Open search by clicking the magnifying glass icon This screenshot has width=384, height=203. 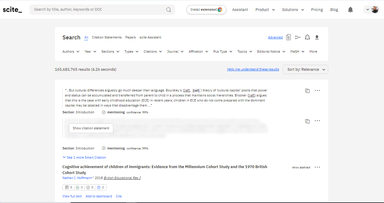coord(169,9)
